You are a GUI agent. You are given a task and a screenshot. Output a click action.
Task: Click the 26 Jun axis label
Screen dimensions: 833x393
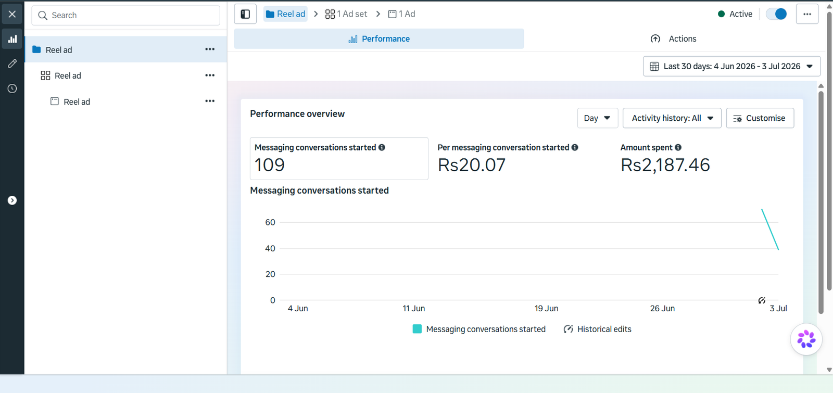pos(662,309)
